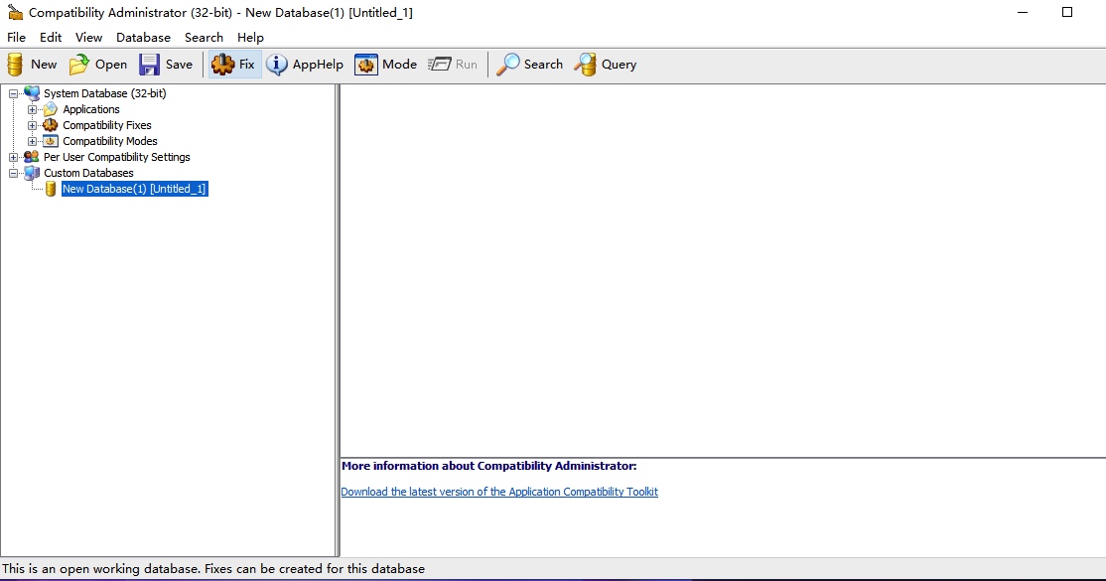This screenshot has height=581, width=1106.
Task: Select the Compatibility Modes tree label
Action: tap(110, 141)
